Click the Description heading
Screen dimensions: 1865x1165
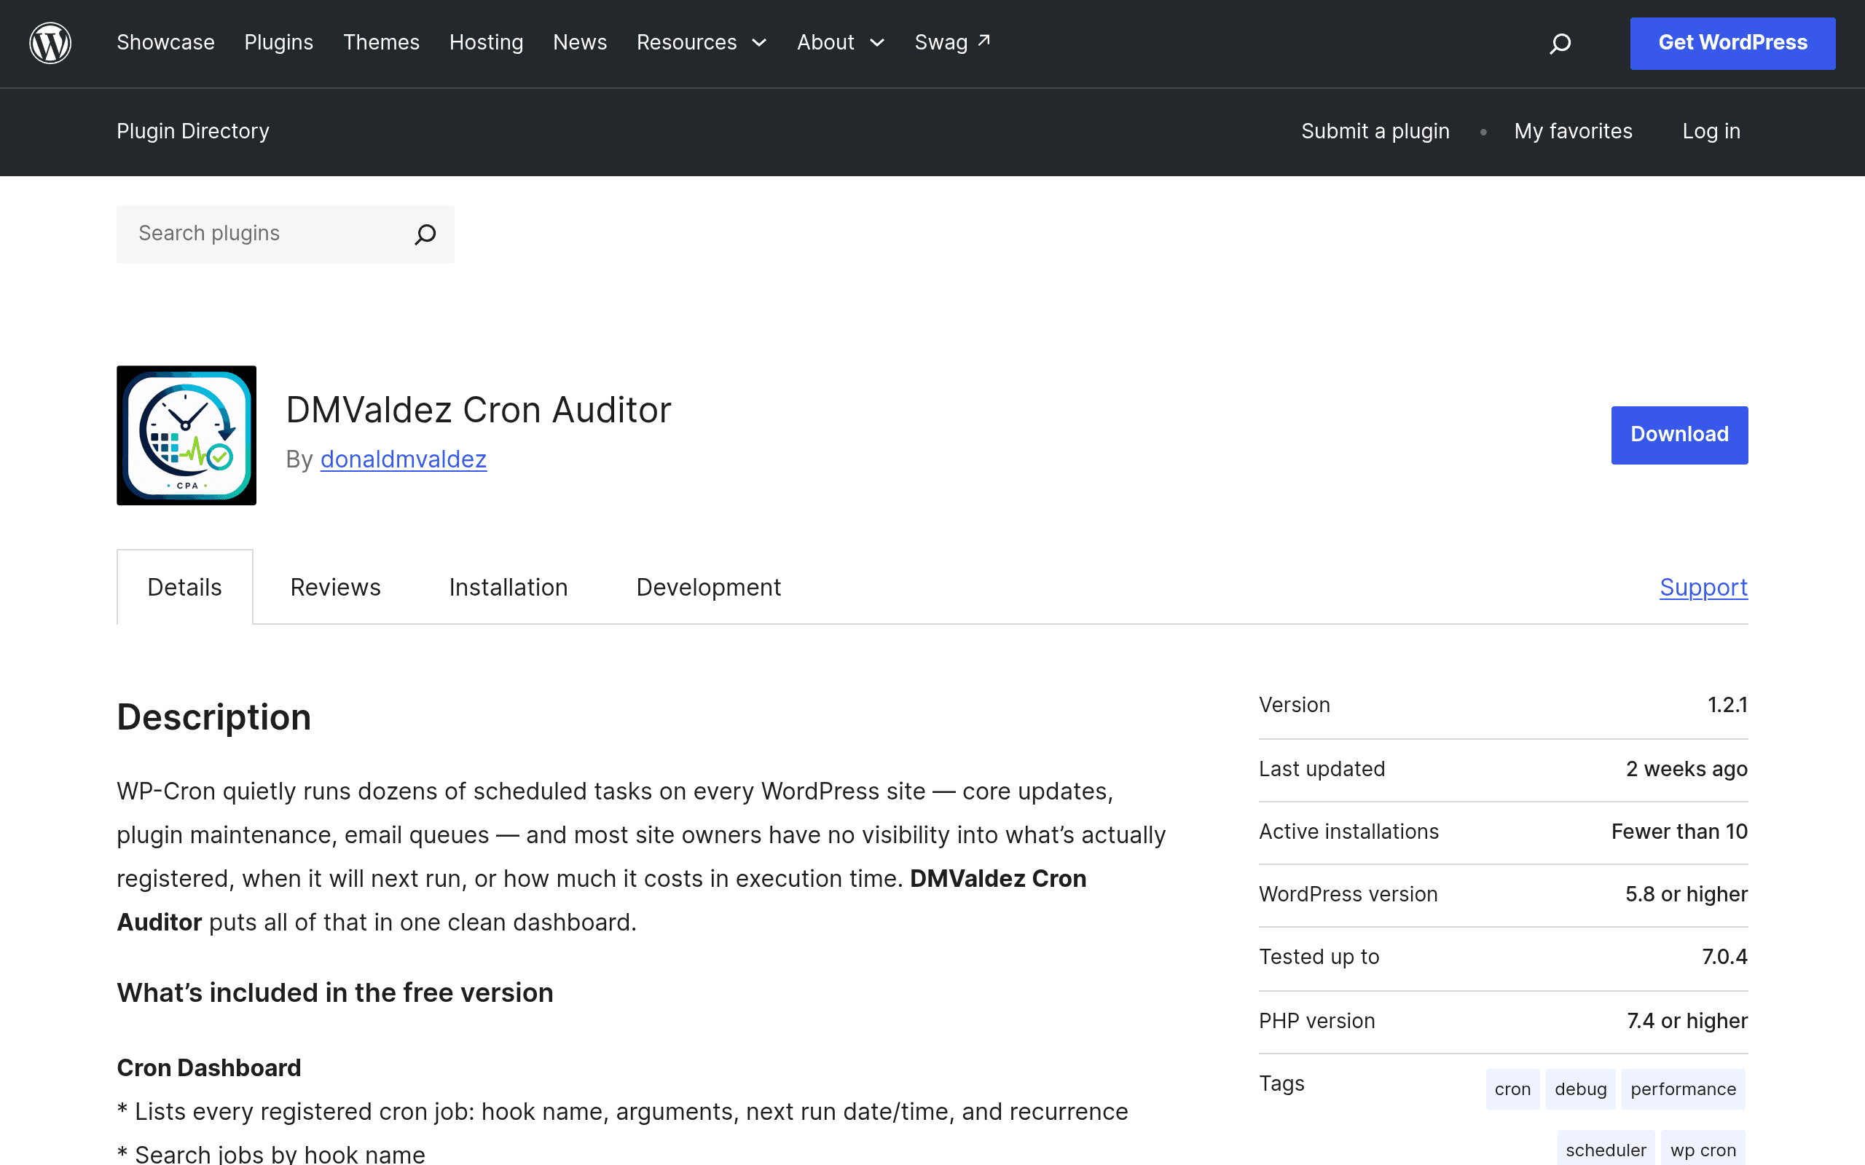coord(214,717)
